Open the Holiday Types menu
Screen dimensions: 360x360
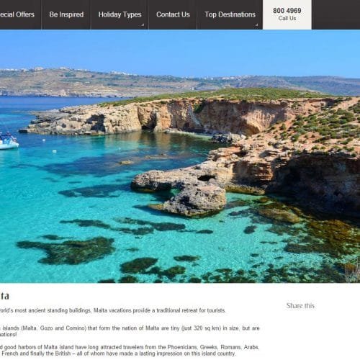tap(120, 14)
